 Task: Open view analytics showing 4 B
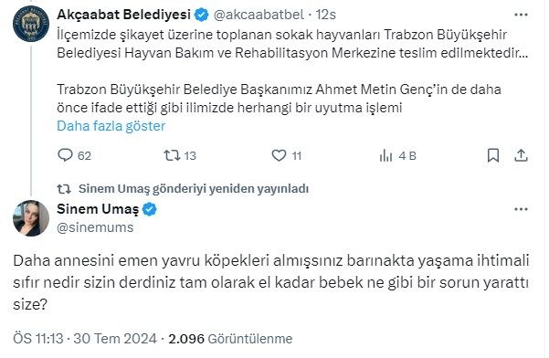pyautogui.click(x=385, y=156)
